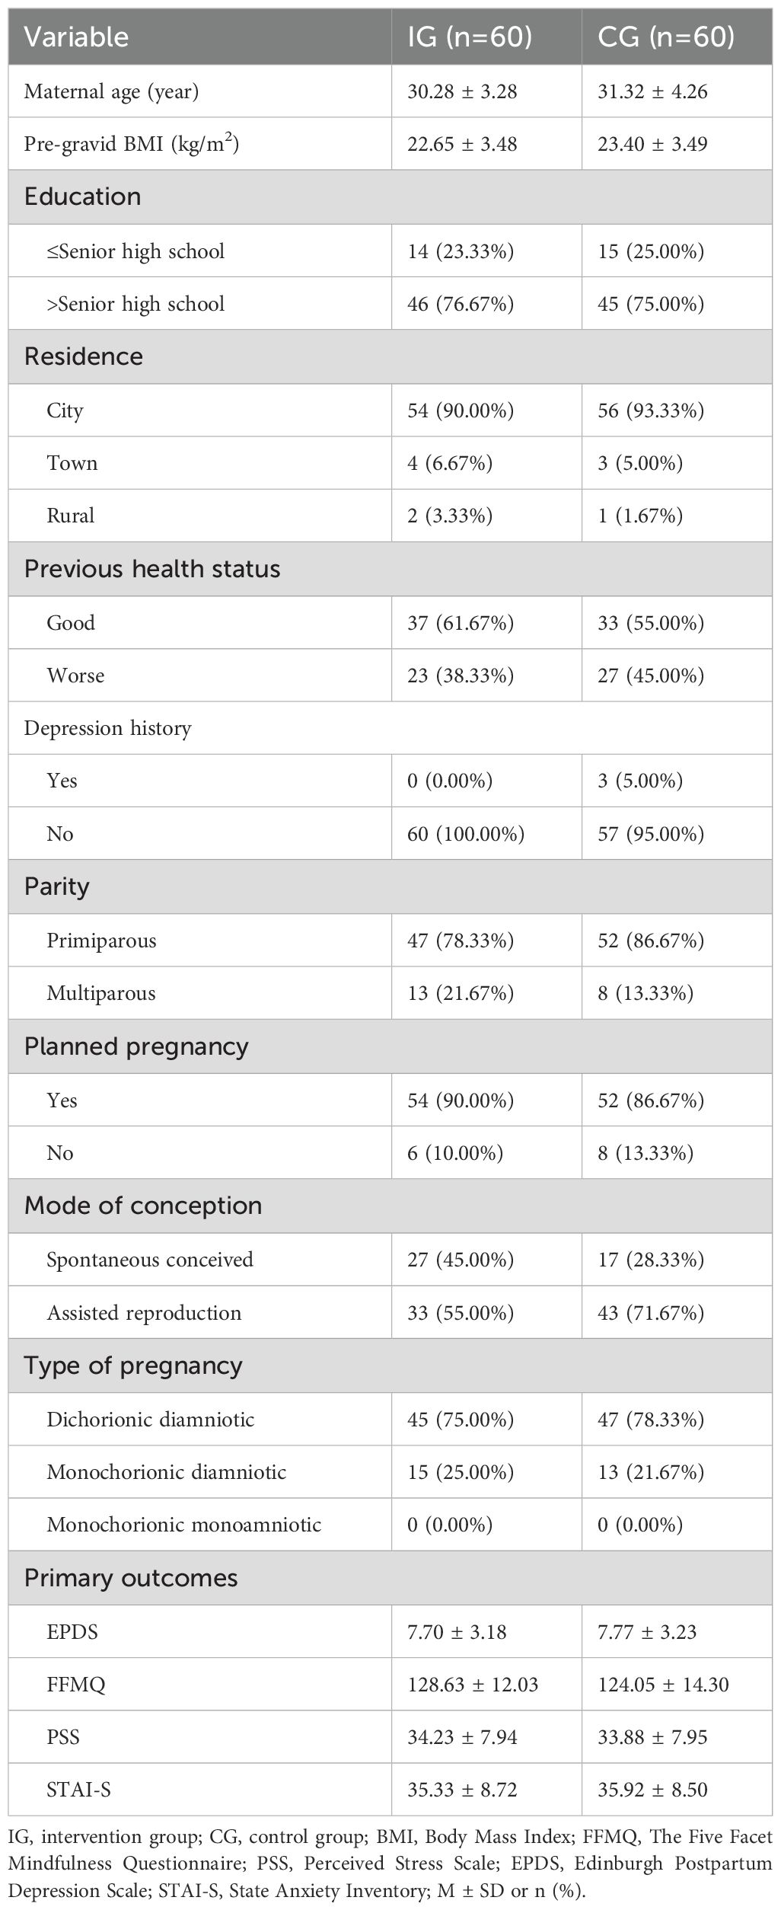781x1910 pixels.
Task: Select the Parity section heading
Action: pyautogui.click(x=56, y=886)
